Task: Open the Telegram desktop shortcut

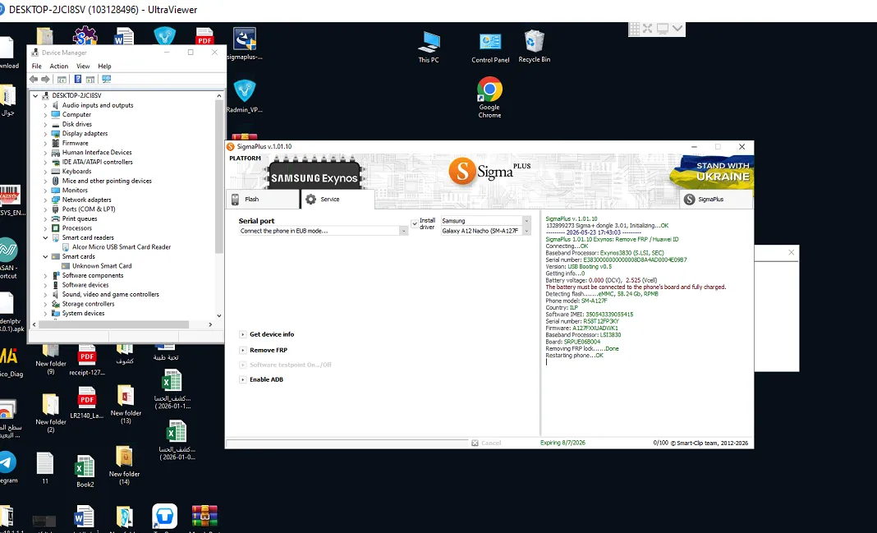Action: tap(8, 467)
